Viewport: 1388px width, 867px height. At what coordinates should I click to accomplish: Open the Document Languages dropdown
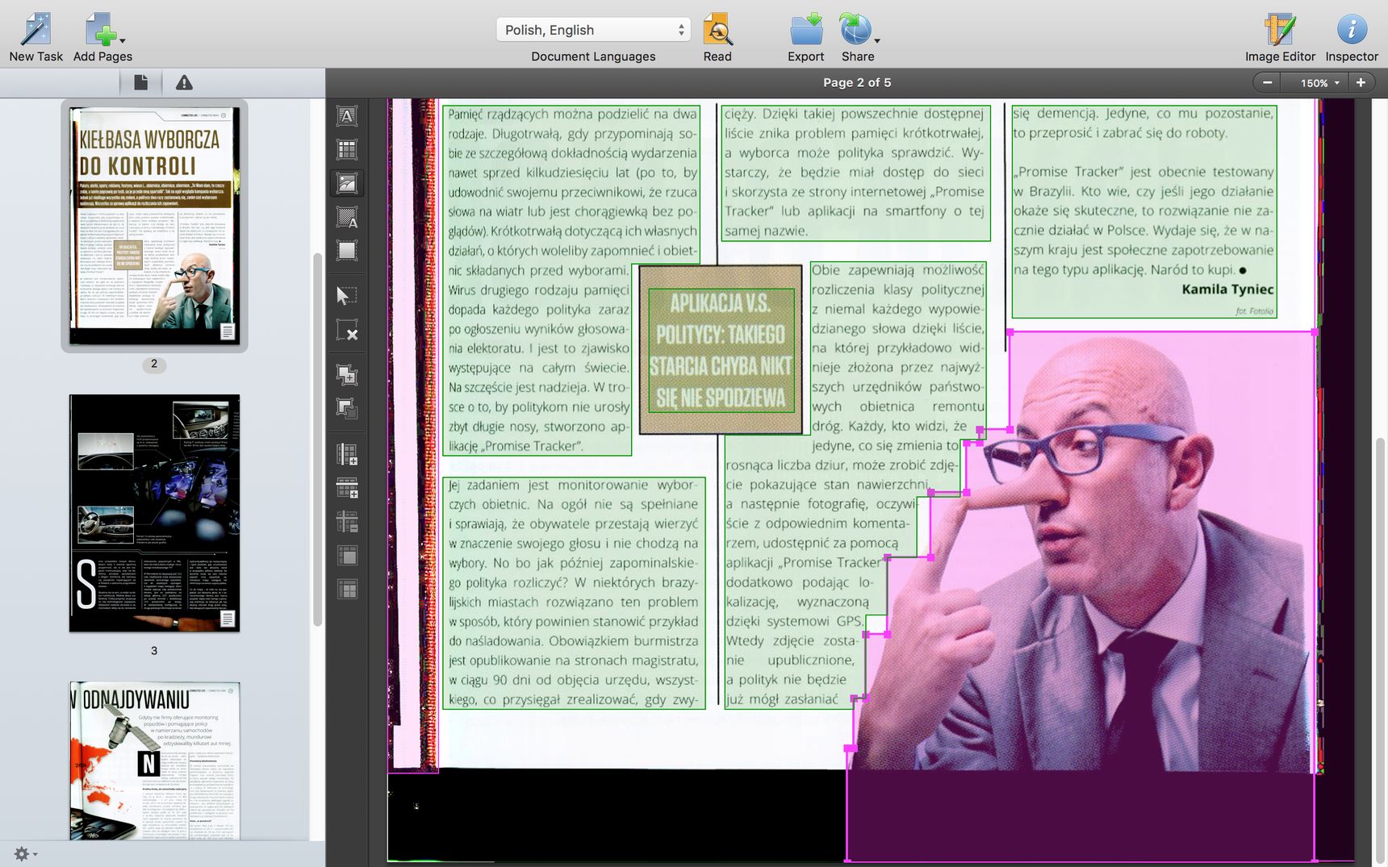pos(593,30)
